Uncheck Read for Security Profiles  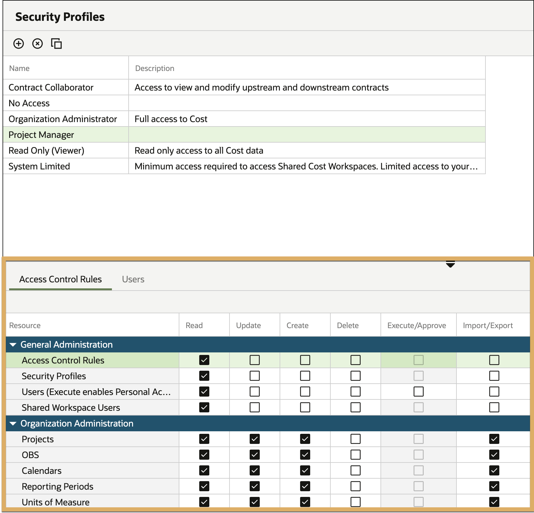point(204,376)
